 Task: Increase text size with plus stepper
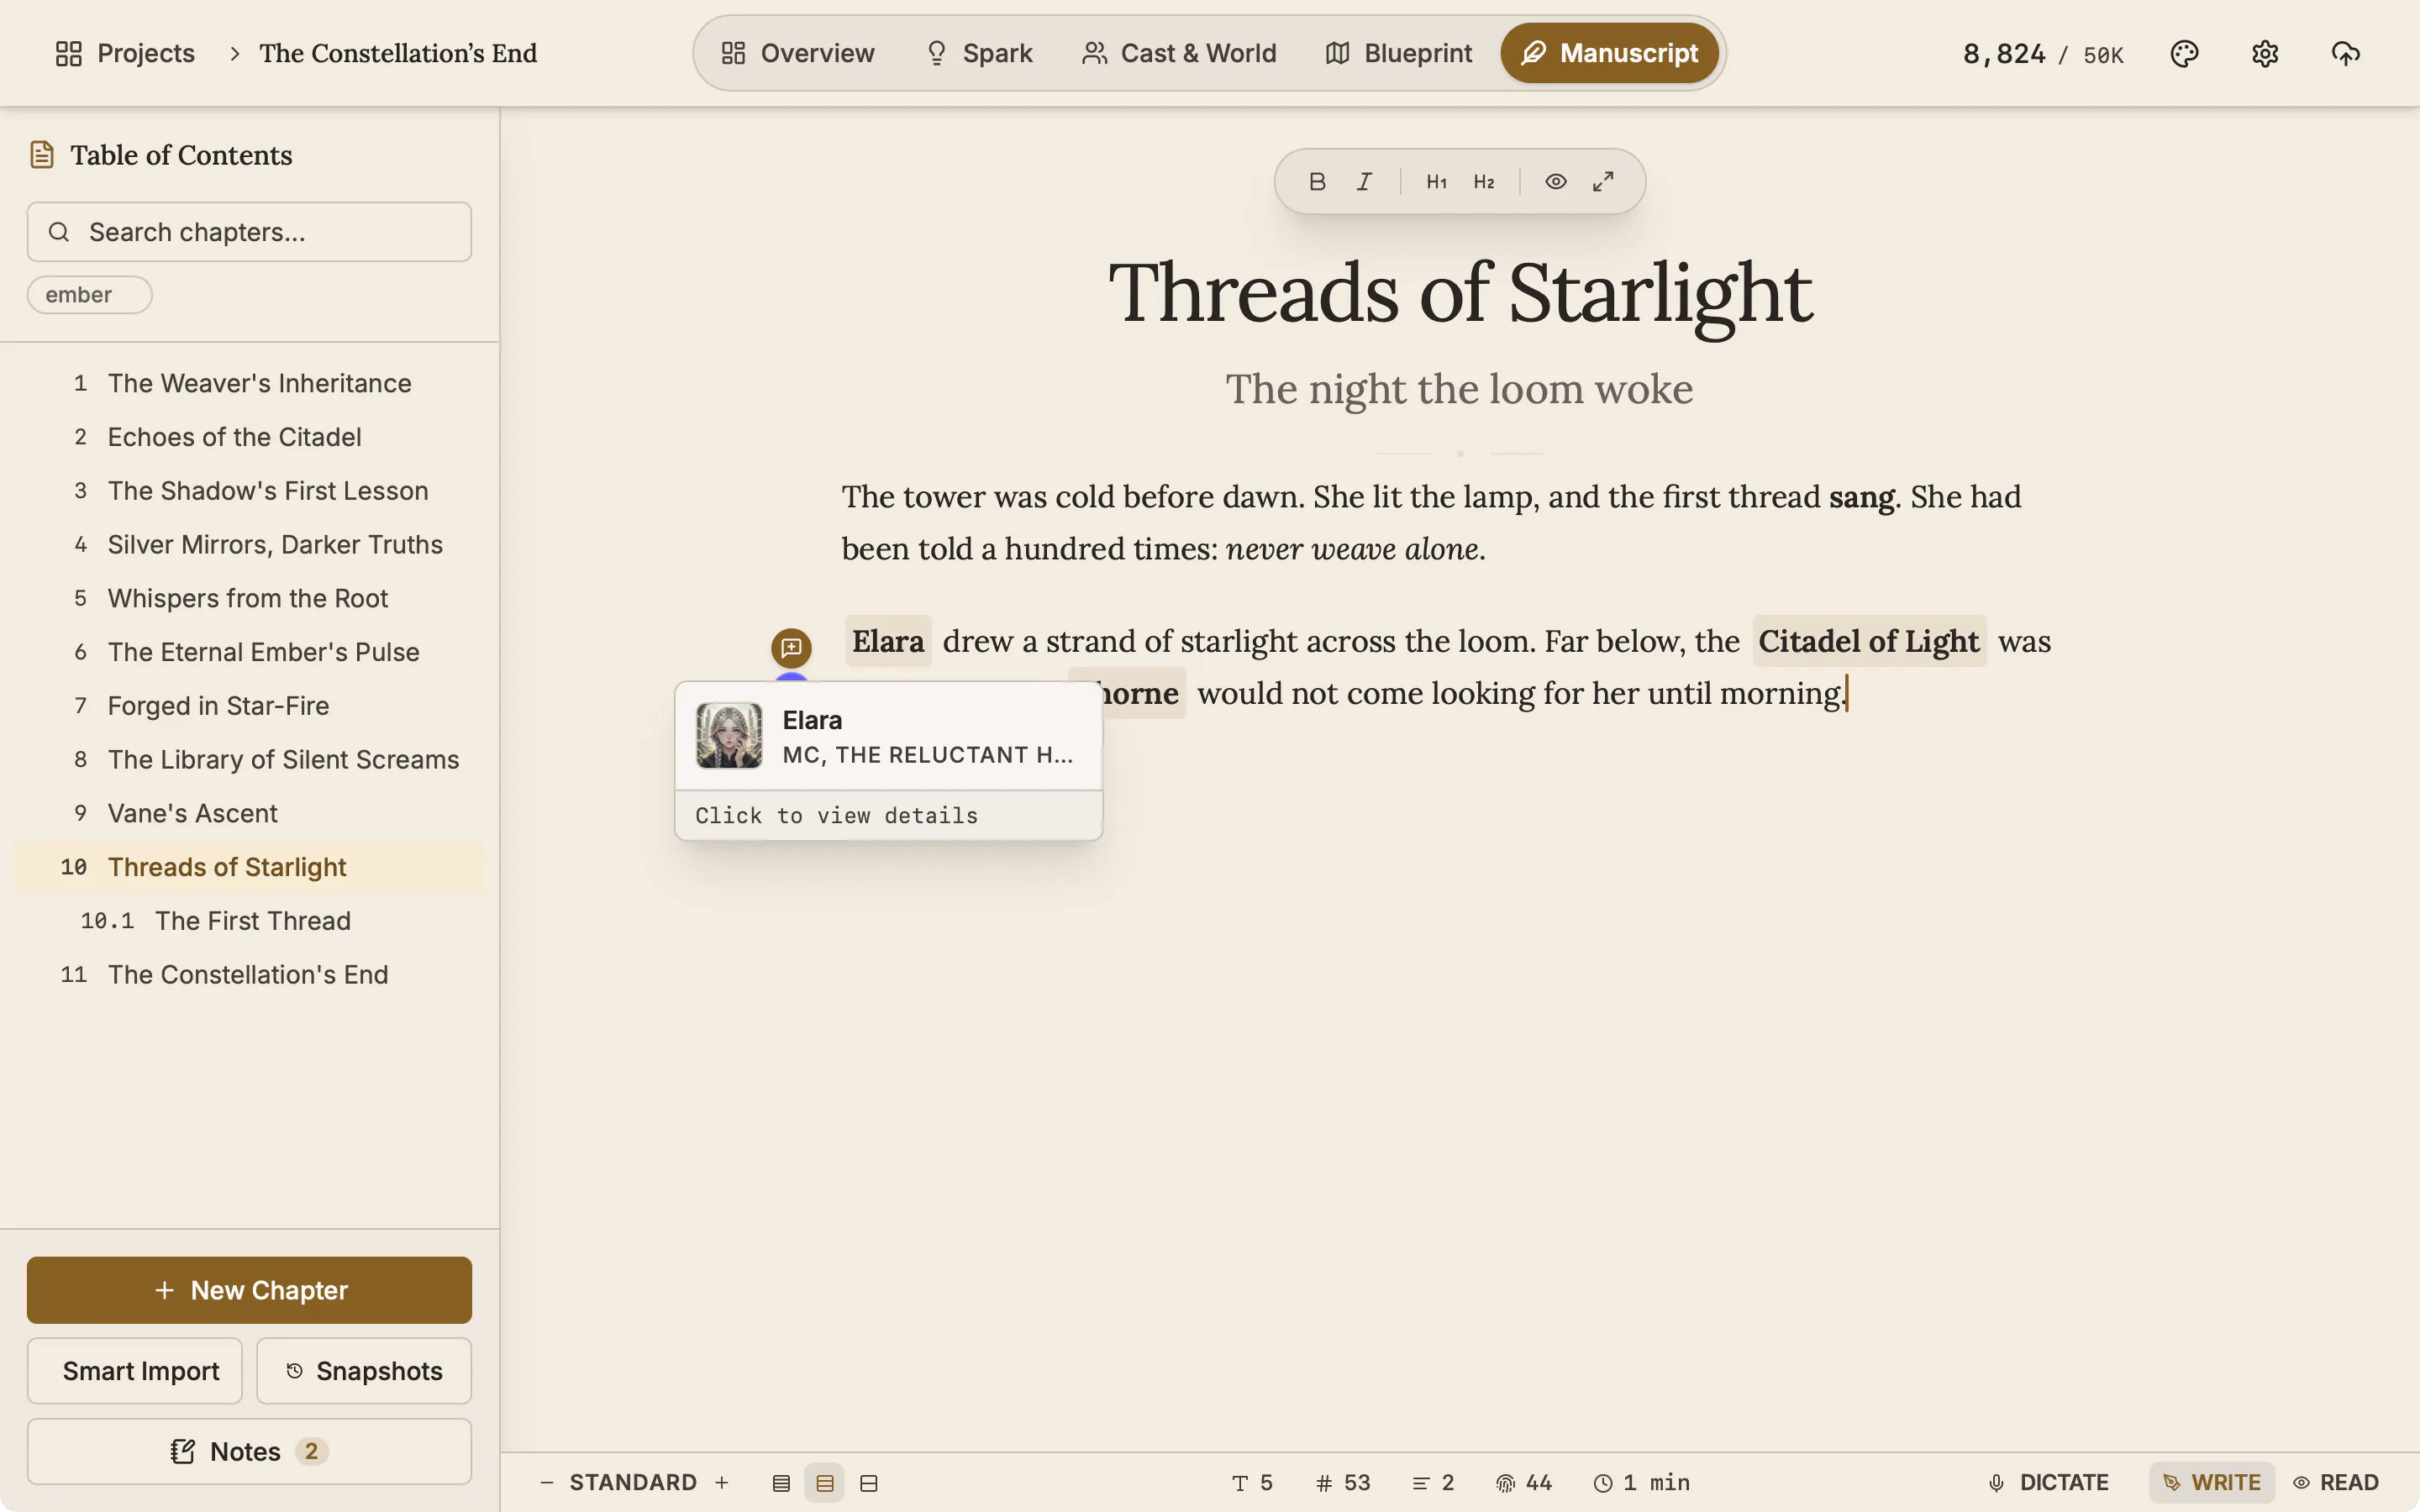722,1482
